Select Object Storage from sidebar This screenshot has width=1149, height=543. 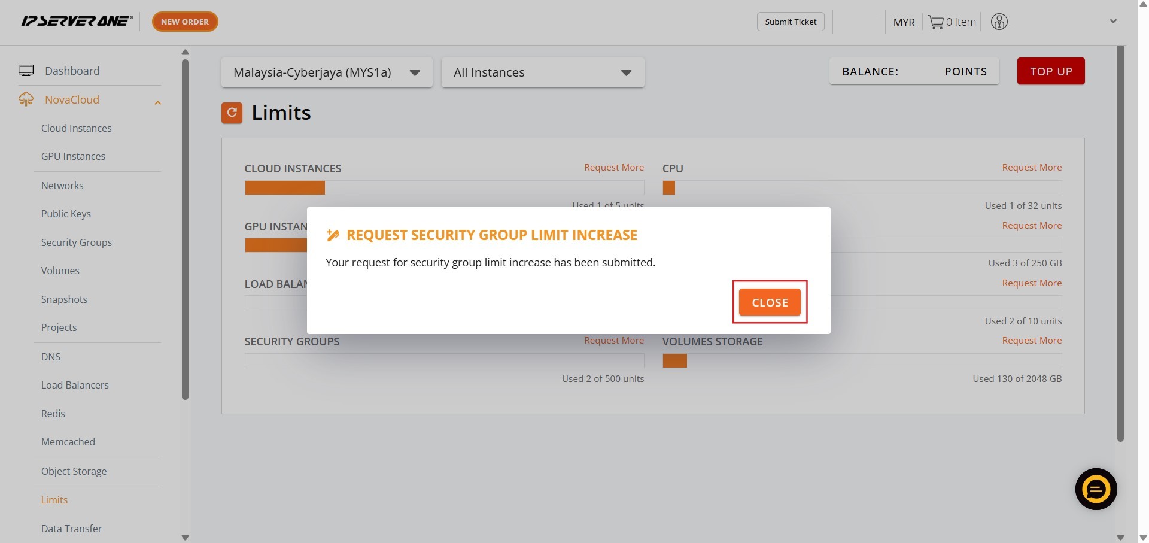[x=74, y=471]
